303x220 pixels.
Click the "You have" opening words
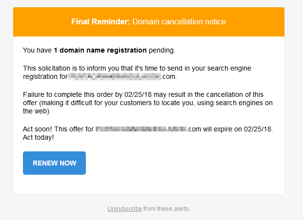37,50
